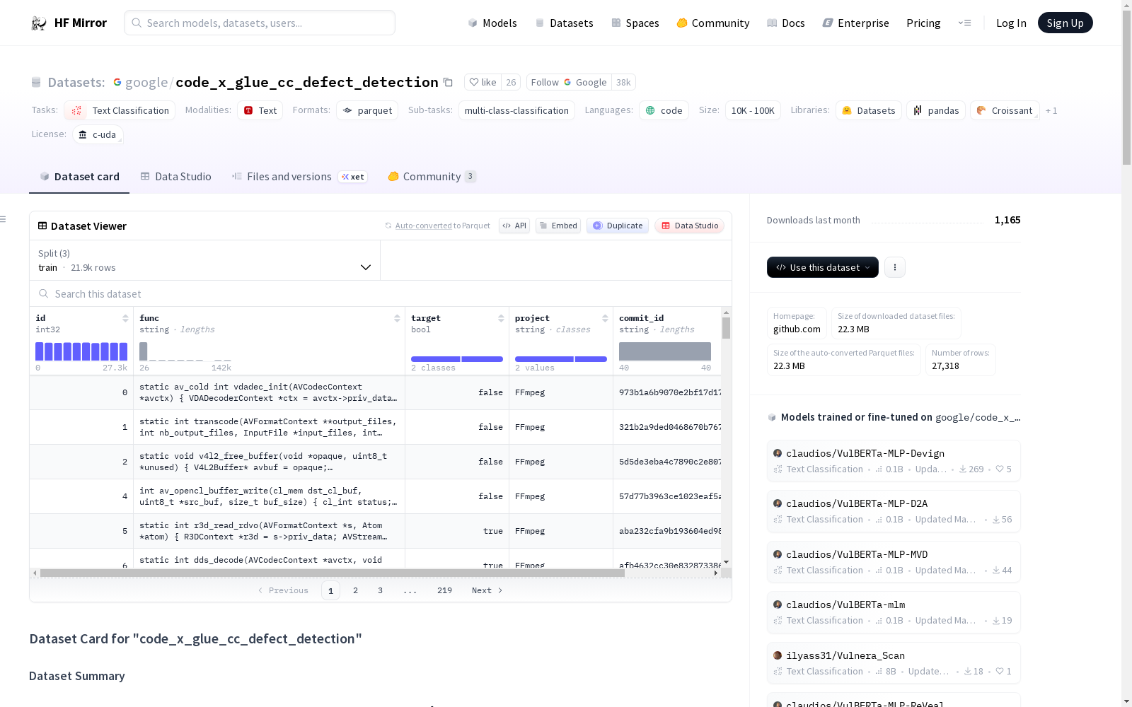1132x707 pixels.
Task: Click the parquet format tag
Action: [x=367, y=110]
